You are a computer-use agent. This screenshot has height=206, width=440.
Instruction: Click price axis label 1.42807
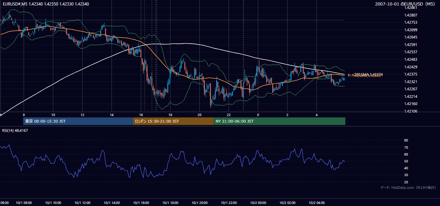[411, 15]
